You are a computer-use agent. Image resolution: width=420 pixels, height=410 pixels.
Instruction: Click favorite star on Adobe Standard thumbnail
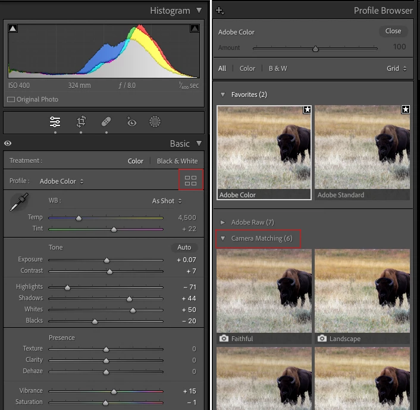pyautogui.click(x=406, y=109)
